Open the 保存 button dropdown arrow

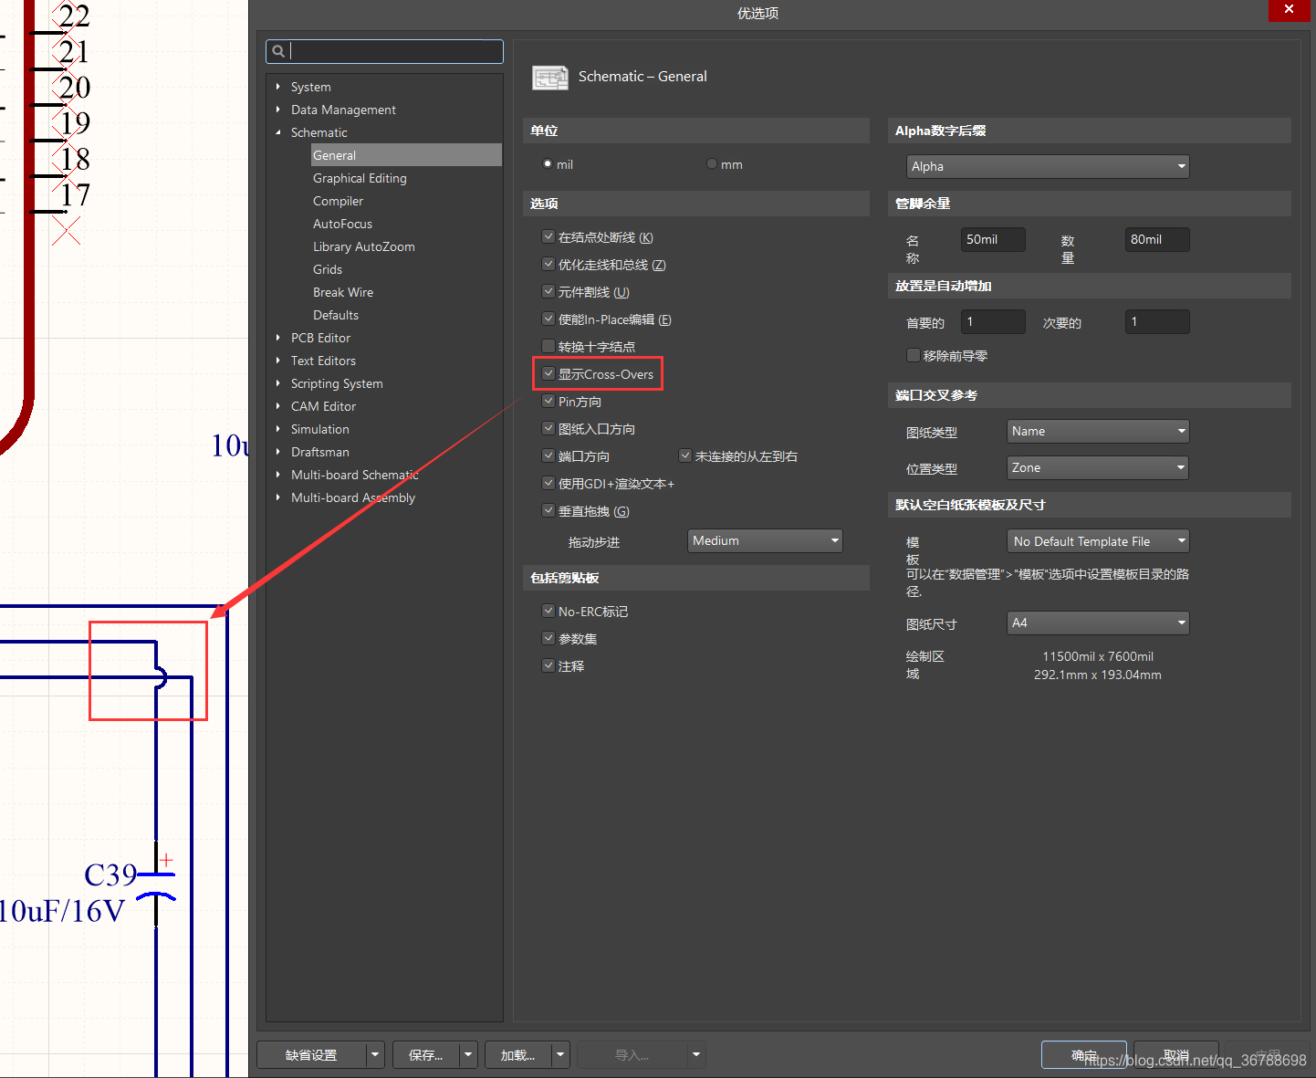click(468, 1054)
